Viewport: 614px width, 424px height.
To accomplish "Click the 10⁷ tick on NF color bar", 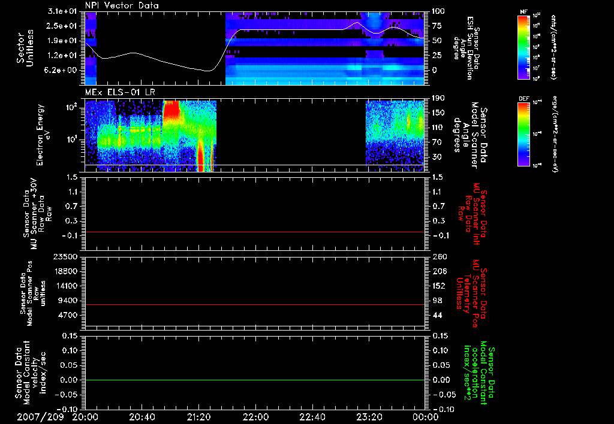I will [x=537, y=68].
